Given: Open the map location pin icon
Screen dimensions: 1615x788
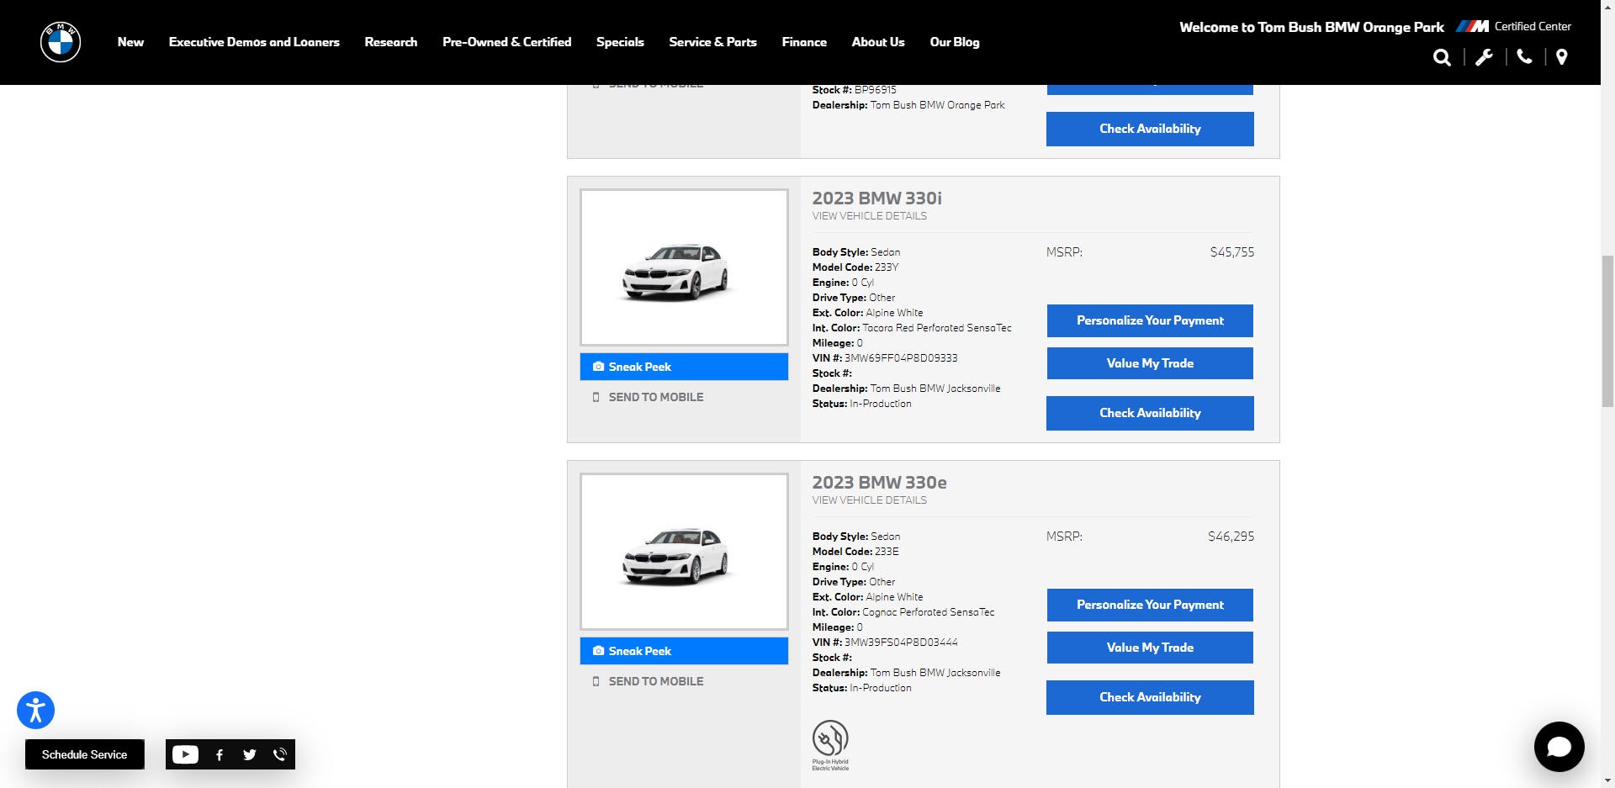Looking at the screenshot, I should pos(1562,57).
